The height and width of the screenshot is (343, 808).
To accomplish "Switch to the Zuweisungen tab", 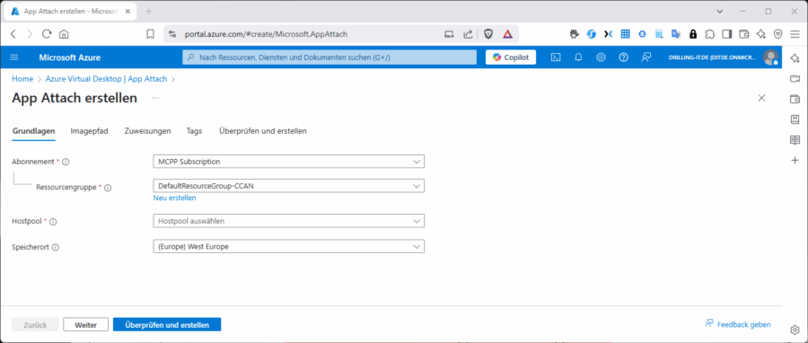I will pos(147,131).
